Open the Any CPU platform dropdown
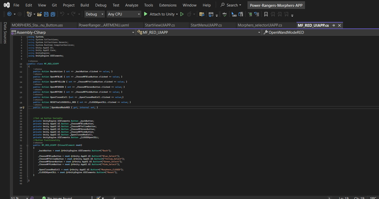 click(124, 14)
